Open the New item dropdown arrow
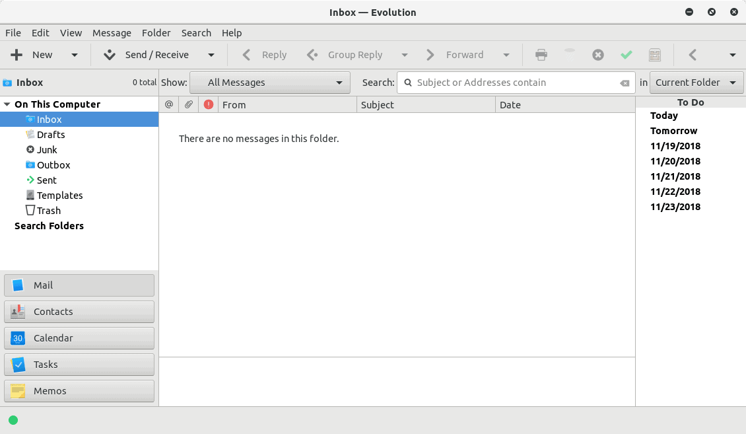Image resolution: width=746 pixels, height=434 pixels. point(74,55)
